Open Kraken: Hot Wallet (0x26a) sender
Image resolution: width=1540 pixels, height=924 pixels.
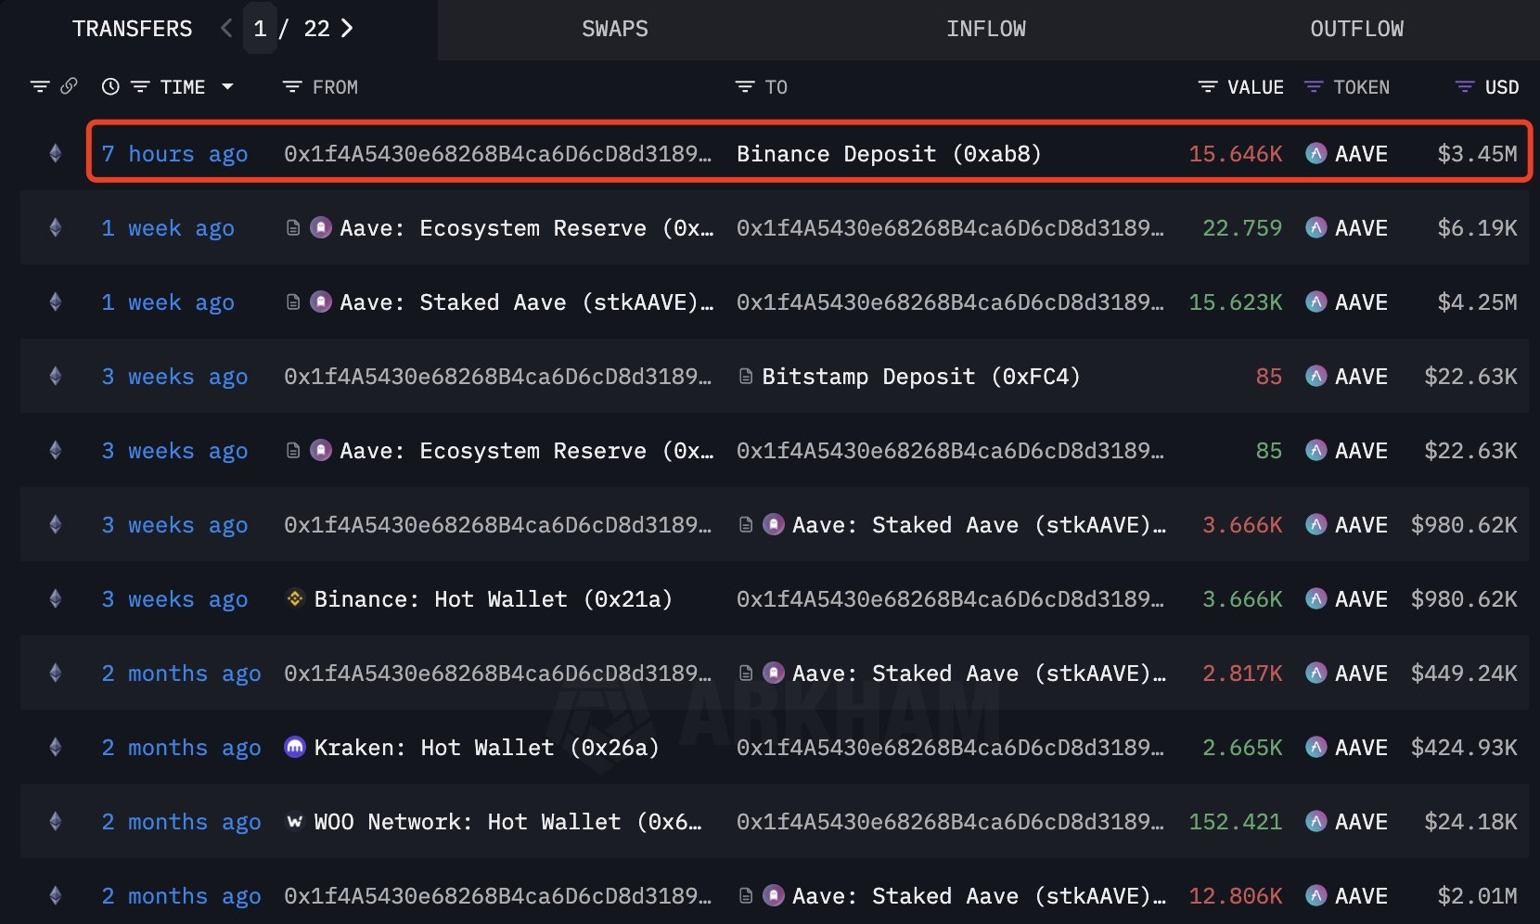pos(487,748)
